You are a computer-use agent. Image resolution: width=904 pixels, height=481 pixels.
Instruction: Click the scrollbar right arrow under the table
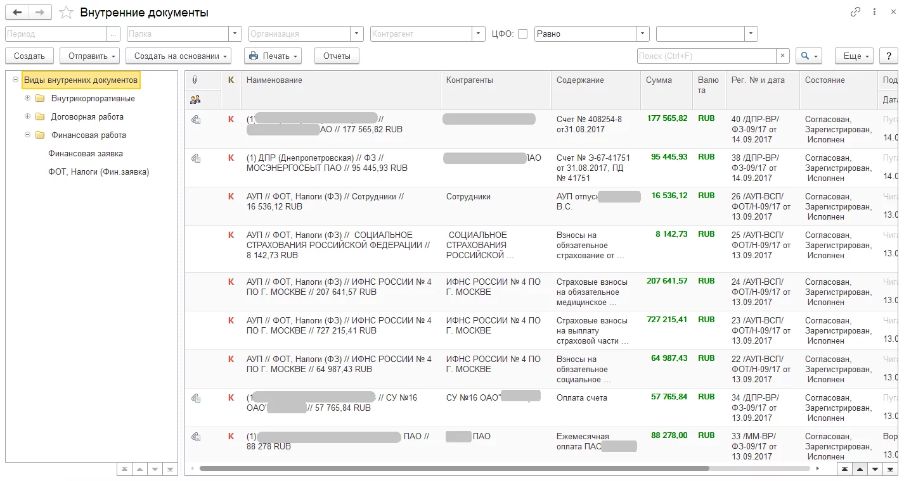pyautogui.click(x=818, y=469)
